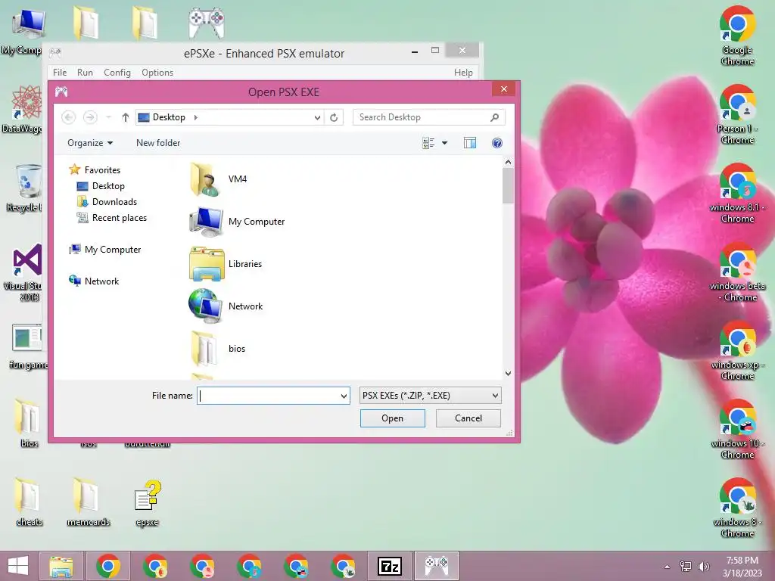
Task: Go up one folder level
Action: click(x=125, y=117)
